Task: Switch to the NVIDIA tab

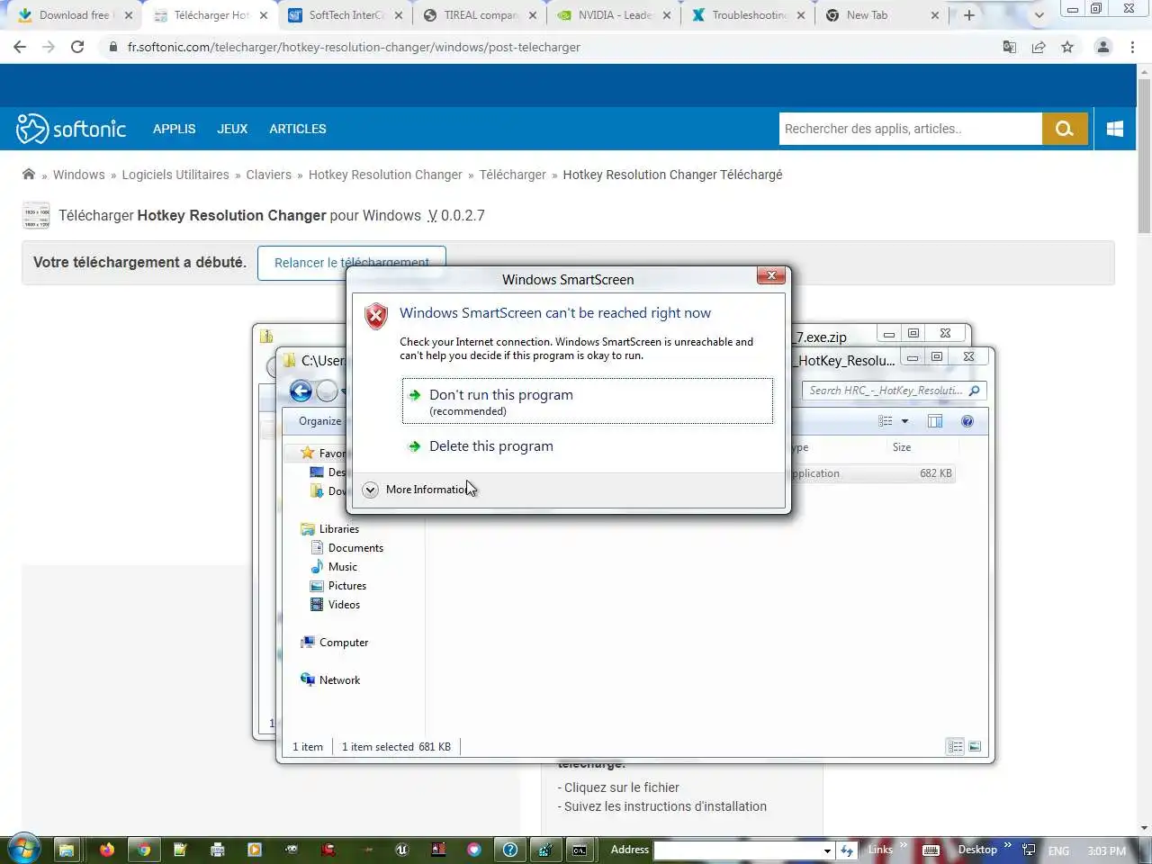Action: [x=614, y=15]
